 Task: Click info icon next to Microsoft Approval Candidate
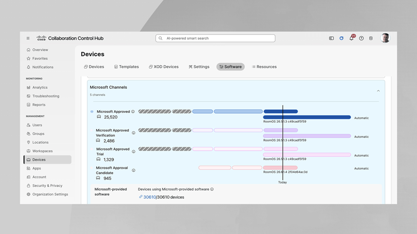133,170
